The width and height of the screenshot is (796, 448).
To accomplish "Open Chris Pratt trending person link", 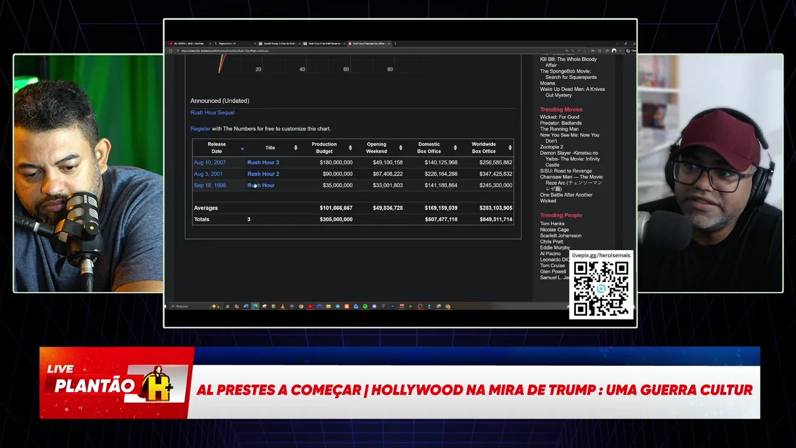I will pos(551,242).
